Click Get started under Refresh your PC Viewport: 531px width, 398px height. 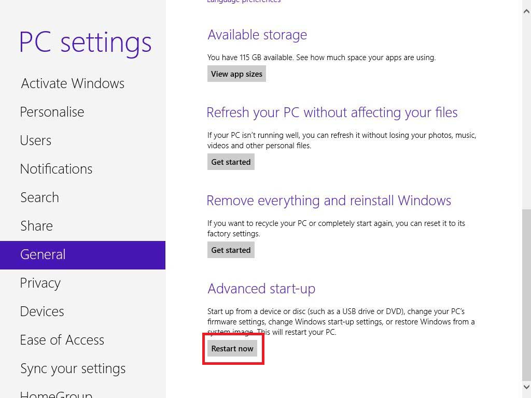pos(231,162)
